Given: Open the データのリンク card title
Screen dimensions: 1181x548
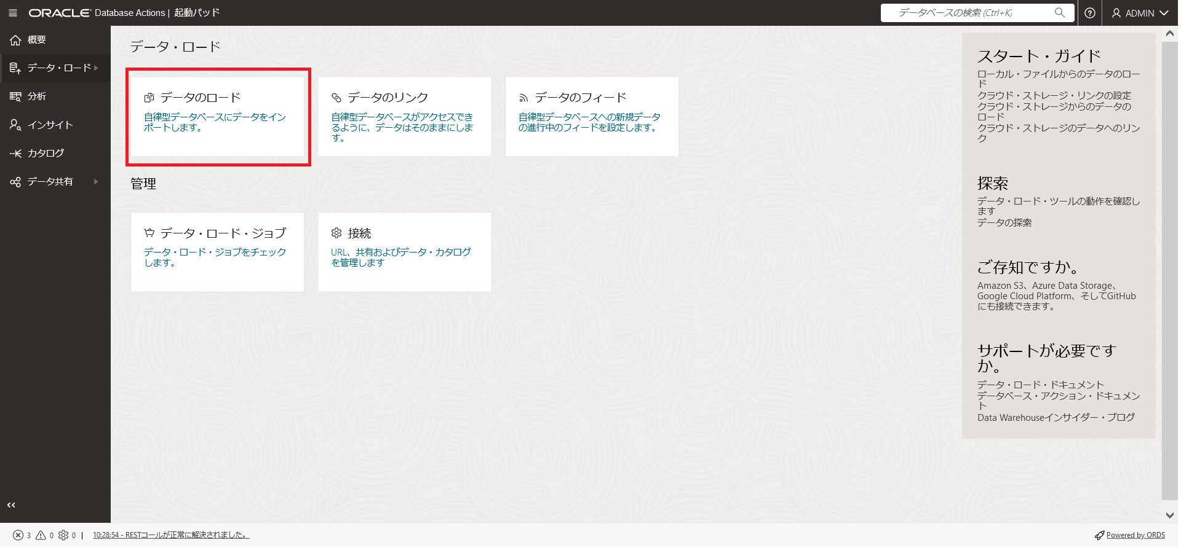Looking at the screenshot, I should click(388, 98).
